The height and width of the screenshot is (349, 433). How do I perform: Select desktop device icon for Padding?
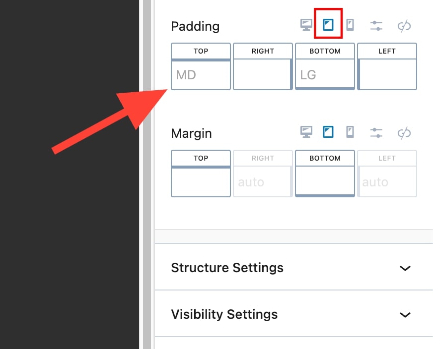point(306,25)
